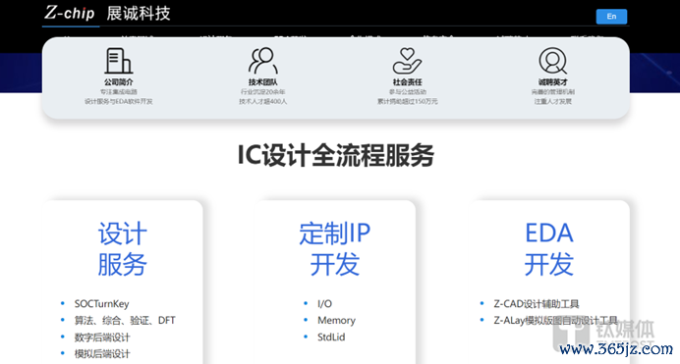Screen dimensions: 680x364
Task: Open the 诚聘英才 label link
Action: (x=552, y=82)
